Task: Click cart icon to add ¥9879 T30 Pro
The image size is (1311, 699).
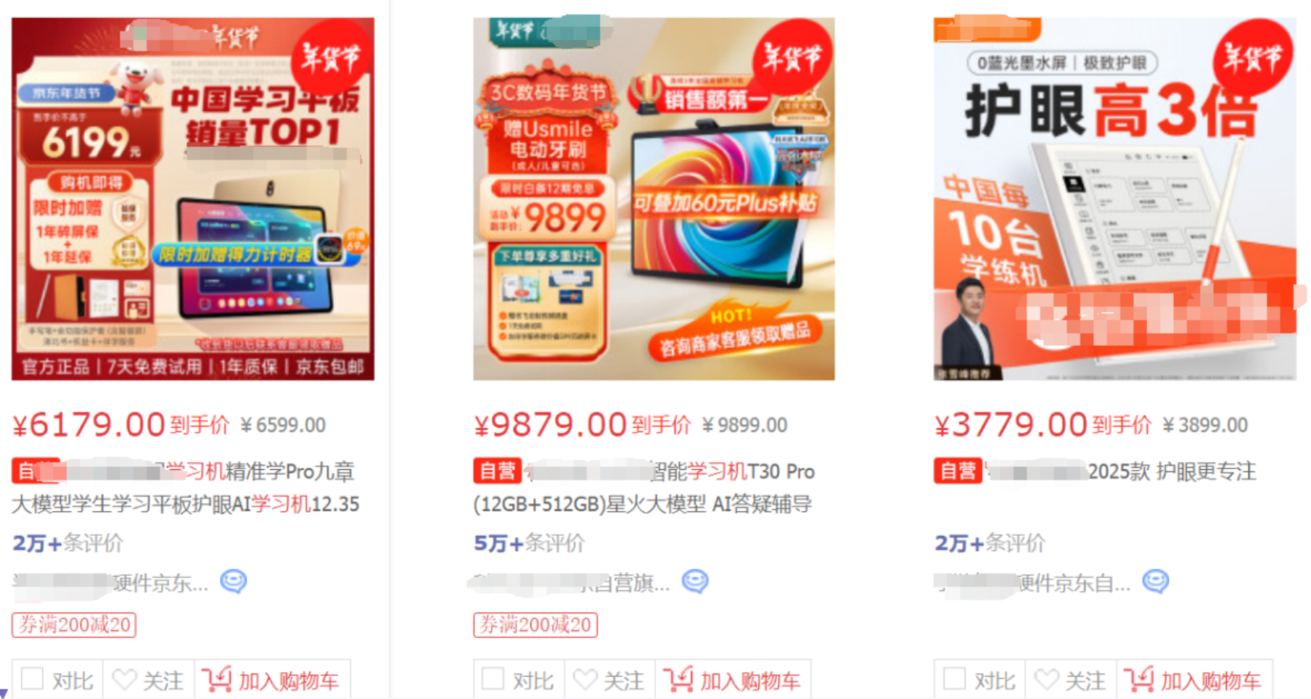Action: point(678,679)
